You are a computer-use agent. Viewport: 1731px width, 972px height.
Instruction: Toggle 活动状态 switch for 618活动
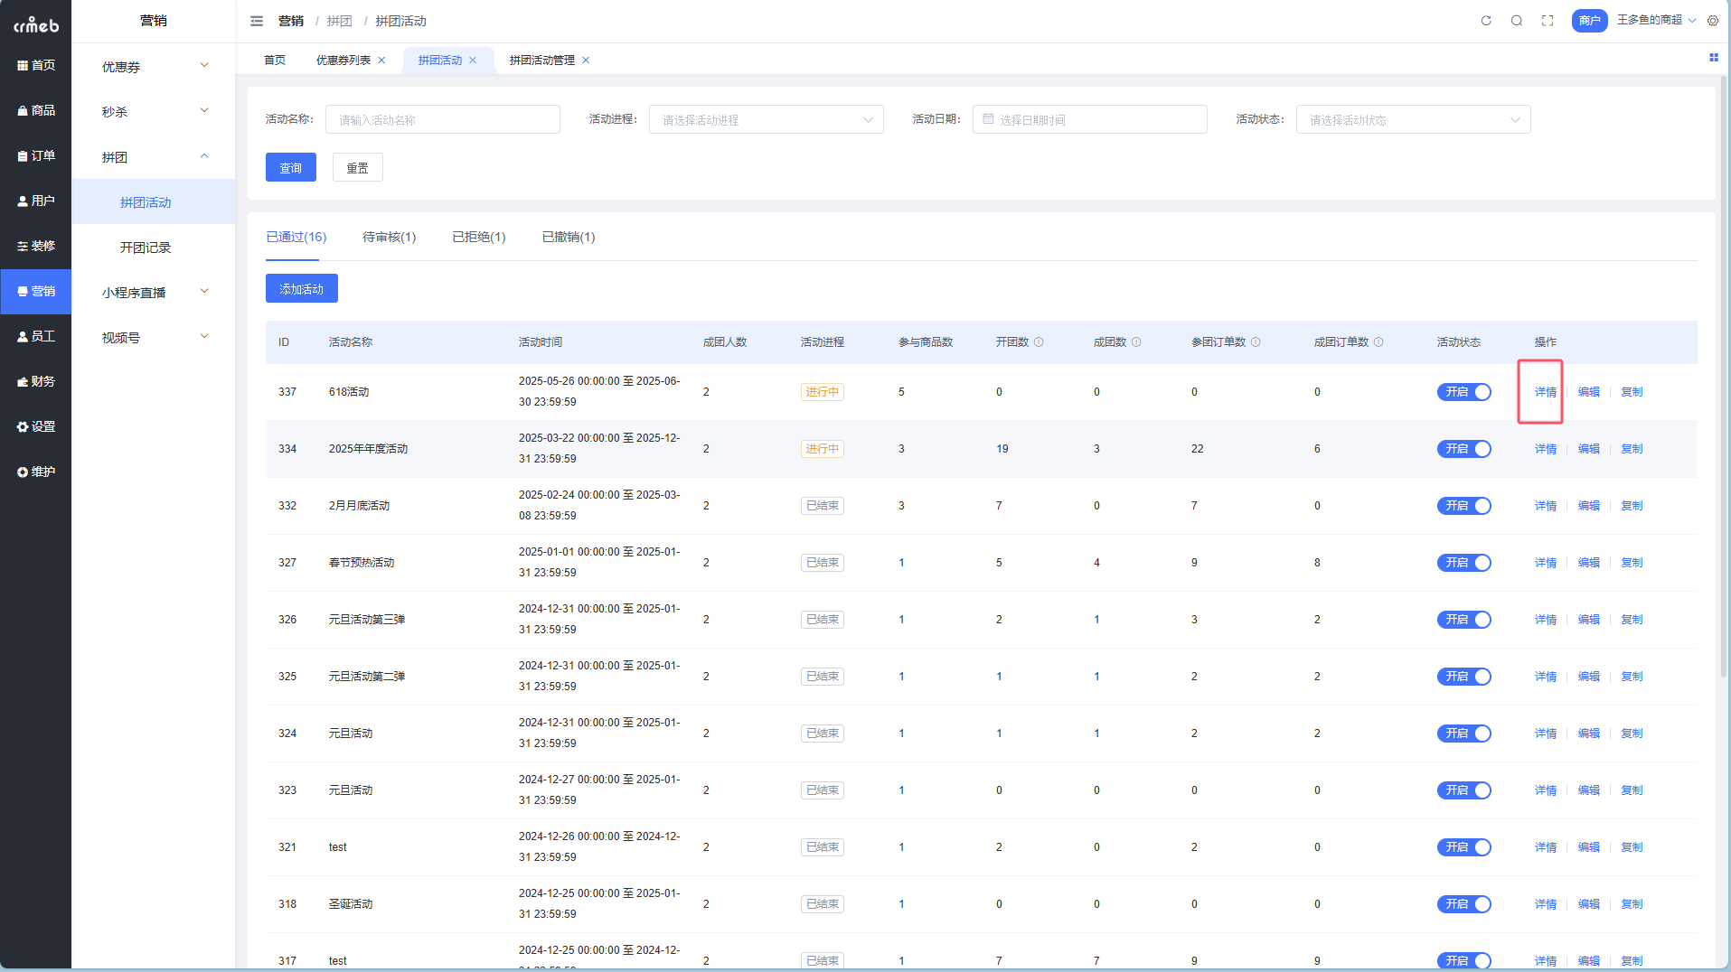point(1463,392)
